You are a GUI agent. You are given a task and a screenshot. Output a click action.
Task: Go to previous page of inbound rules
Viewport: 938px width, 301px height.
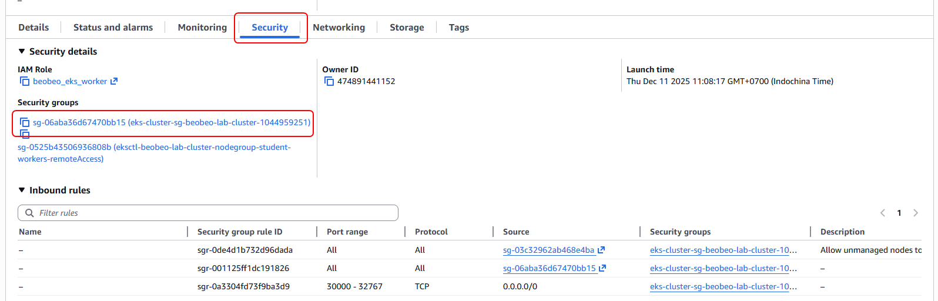[882, 213]
